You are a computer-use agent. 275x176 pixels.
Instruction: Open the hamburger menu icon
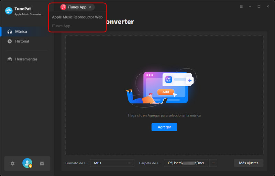[x=241, y=7]
